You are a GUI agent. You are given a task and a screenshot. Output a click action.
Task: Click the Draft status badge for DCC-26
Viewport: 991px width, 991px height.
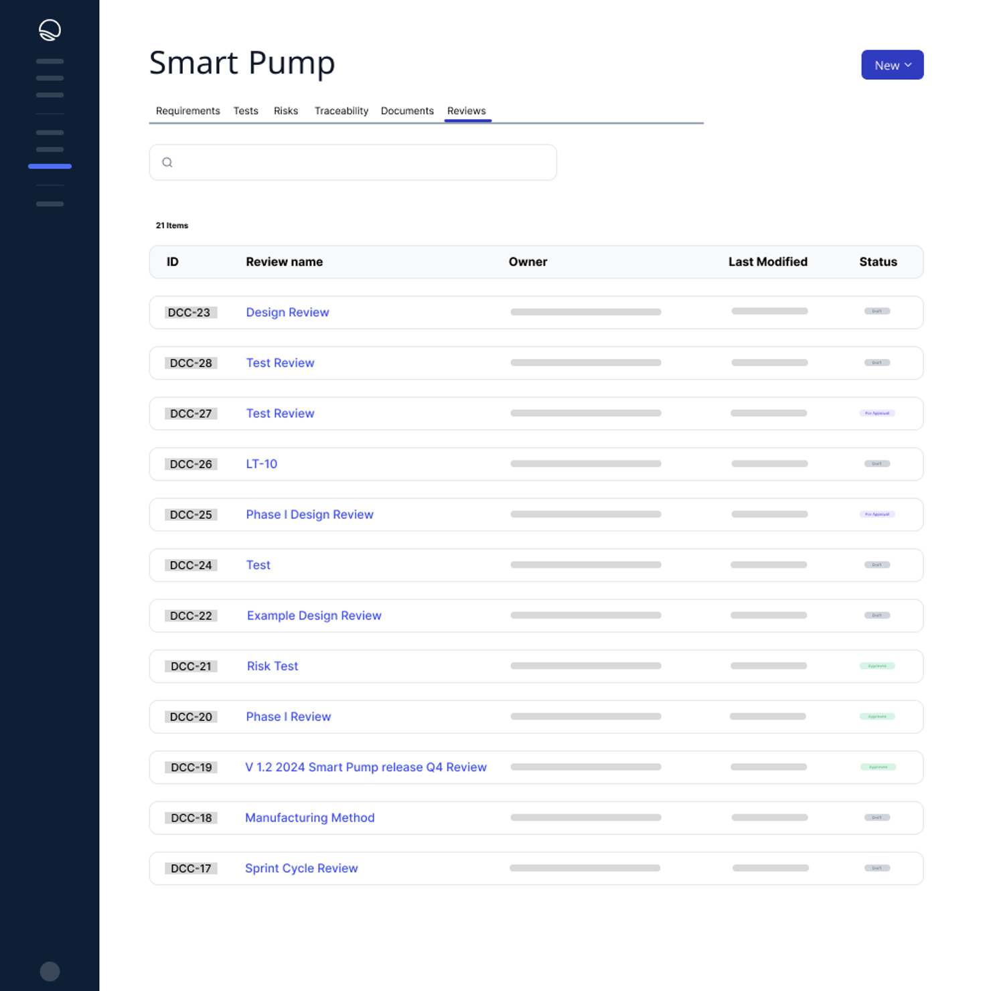[x=877, y=464]
